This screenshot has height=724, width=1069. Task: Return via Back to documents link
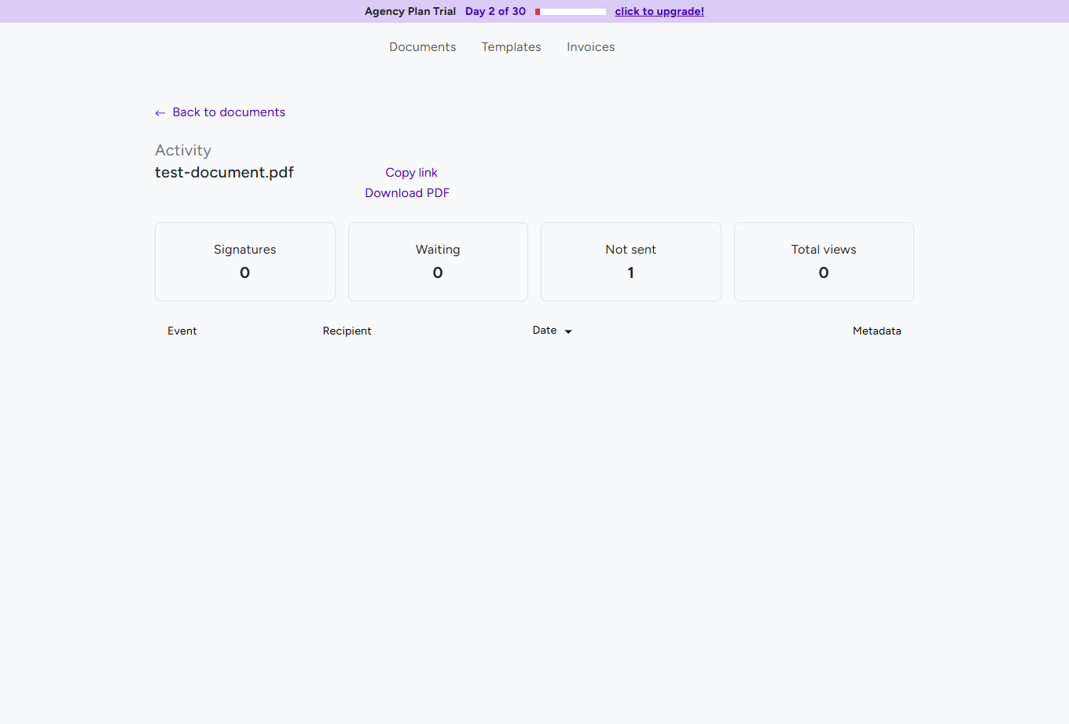[x=229, y=112]
